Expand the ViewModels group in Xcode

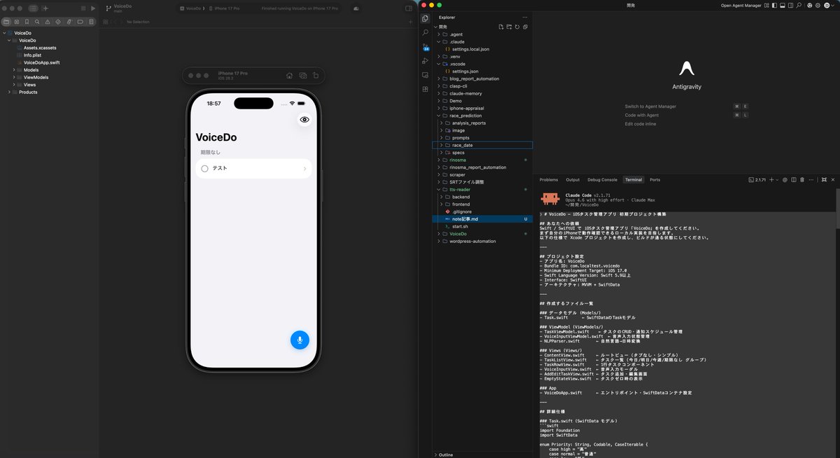(x=14, y=77)
